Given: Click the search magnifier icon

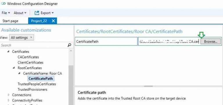Looking at the screenshot, I should (x=69, y=45).
